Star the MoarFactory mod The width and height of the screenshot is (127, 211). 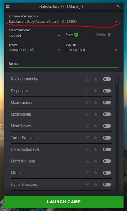(95, 102)
